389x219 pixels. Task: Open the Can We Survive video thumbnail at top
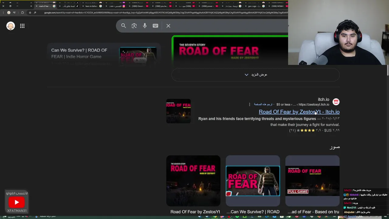click(138, 57)
